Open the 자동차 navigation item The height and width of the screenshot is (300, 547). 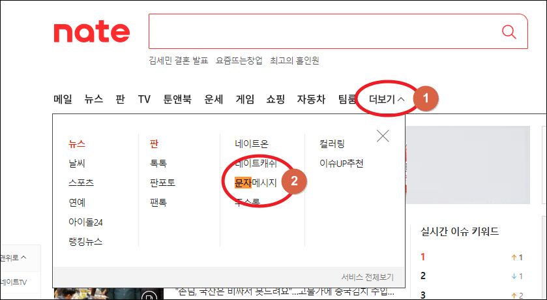click(311, 99)
